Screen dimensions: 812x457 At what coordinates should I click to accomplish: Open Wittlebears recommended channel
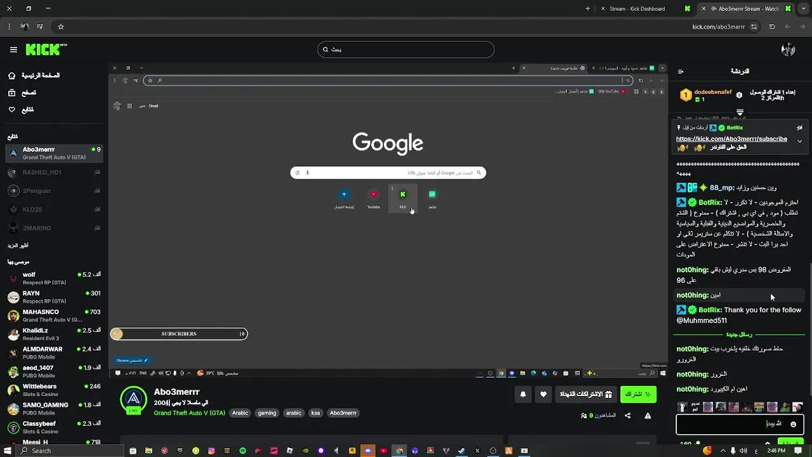tap(54, 390)
